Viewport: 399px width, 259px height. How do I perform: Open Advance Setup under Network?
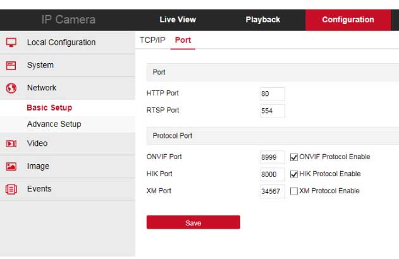point(54,124)
